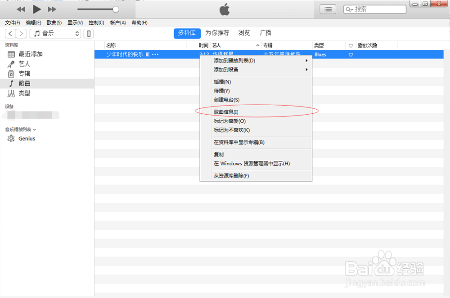Click the ellipsis next to 少年时代的快乐 Ⅲ
The image size is (450, 298).
pos(155,54)
